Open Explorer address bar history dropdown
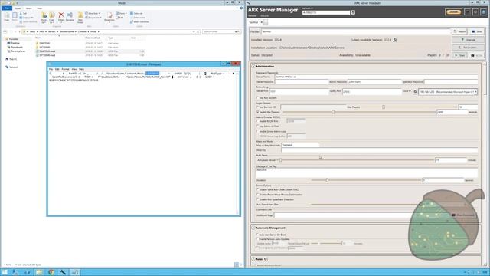The image size is (490, 276). pos(194,31)
